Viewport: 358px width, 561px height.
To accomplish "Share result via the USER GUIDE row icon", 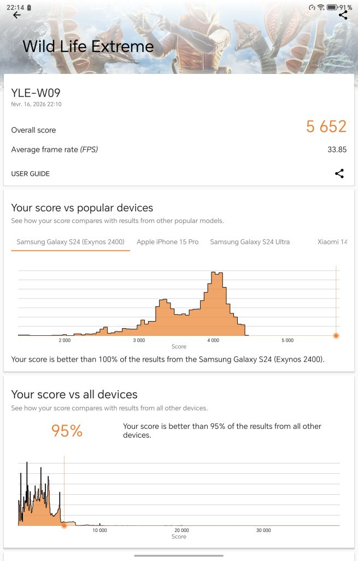I will point(339,174).
